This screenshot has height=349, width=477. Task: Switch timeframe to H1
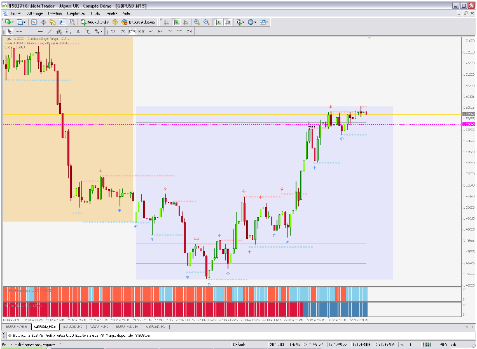coord(151,31)
